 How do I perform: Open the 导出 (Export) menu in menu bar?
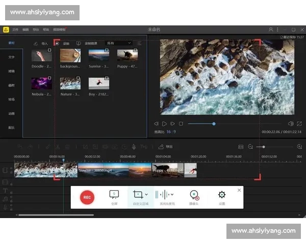pyautogui.click(x=36, y=30)
